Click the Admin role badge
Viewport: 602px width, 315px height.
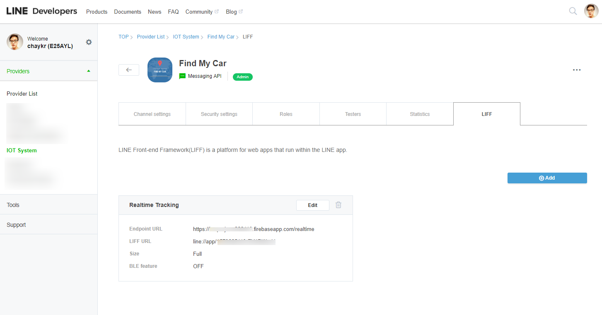(x=243, y=77)
